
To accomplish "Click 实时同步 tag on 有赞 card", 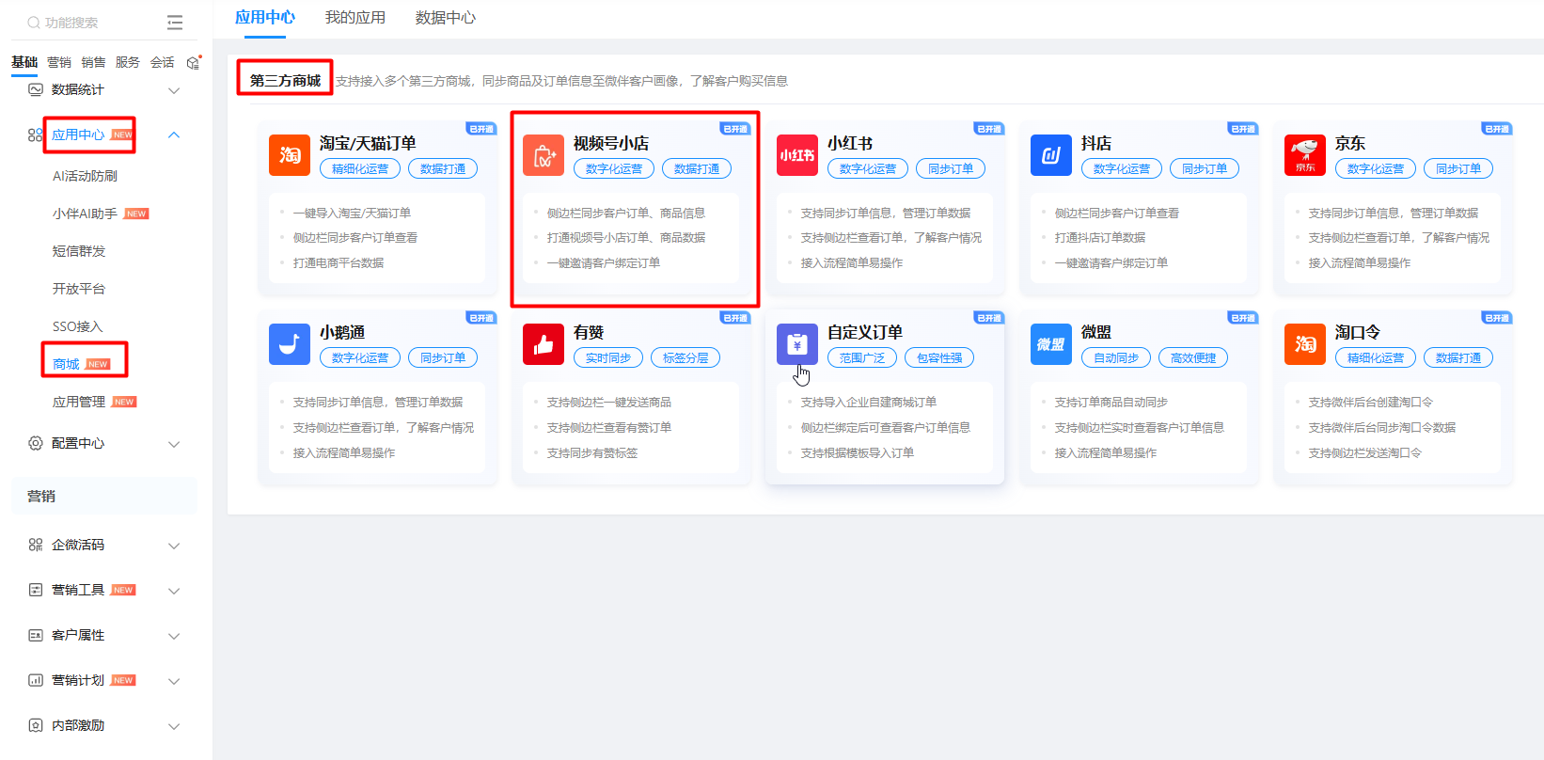I will [608, 357].
